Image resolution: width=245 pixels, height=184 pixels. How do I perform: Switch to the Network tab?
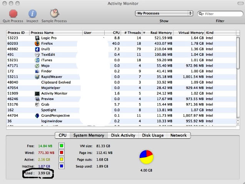point(178,135)
